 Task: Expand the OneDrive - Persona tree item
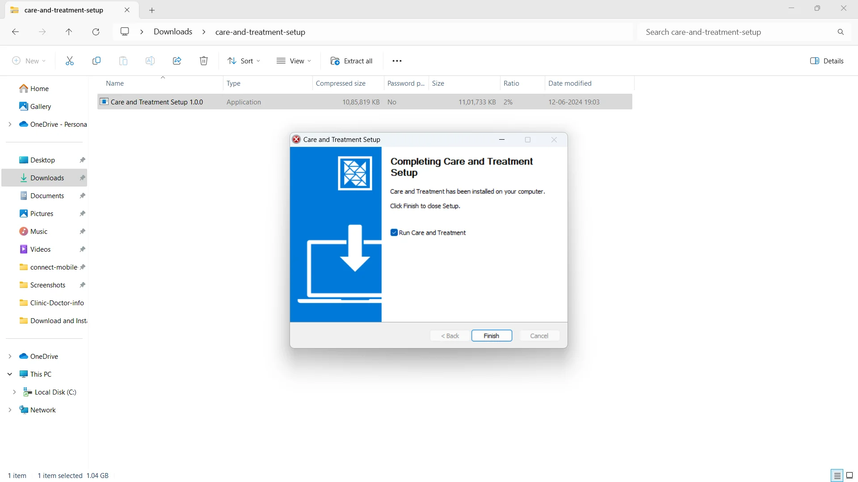pos(9,124)
